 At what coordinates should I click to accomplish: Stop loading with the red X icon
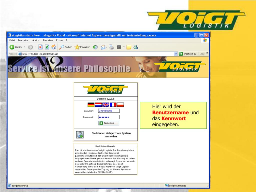pyautogui.click(x=40, y=47)
